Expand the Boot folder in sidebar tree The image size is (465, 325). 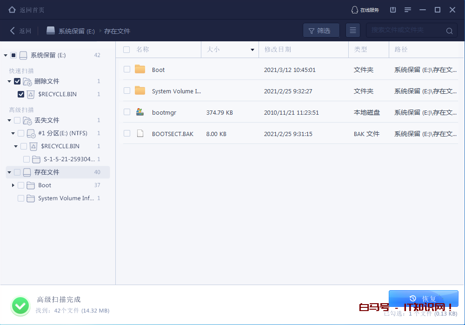[x=13, y=185]
